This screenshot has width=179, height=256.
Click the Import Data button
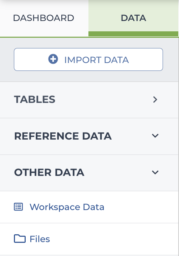click(x=88, y=59)
